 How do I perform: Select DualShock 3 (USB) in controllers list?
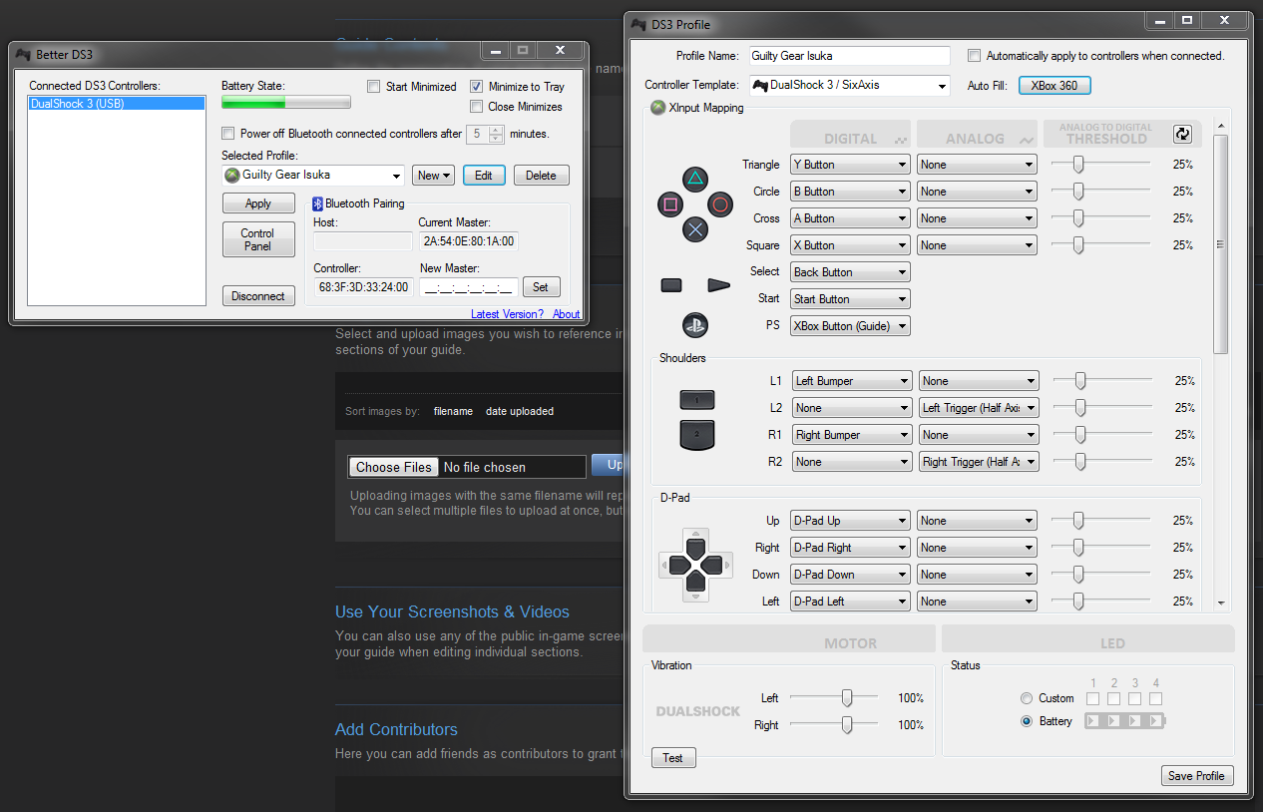point(117,103)
